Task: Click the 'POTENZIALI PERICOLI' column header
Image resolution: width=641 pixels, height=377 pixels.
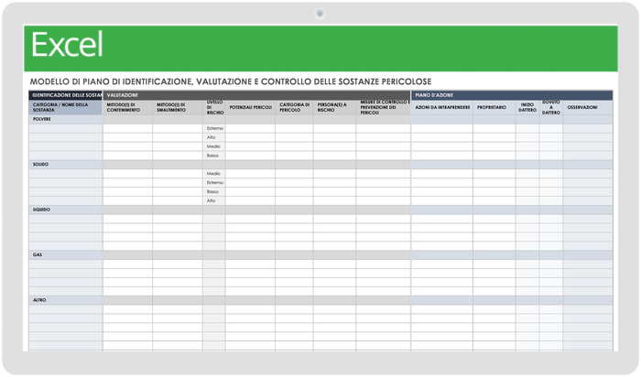Action: click(250, 107)
